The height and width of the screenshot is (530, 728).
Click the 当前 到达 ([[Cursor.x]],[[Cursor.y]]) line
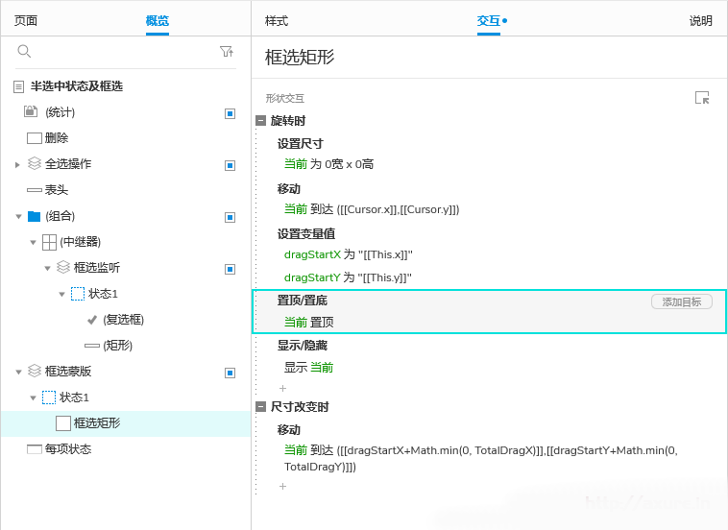tap(372, 209)
